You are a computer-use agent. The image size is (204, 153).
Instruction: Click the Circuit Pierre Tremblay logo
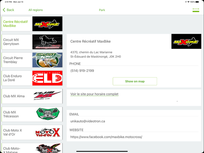pos(47,60)
